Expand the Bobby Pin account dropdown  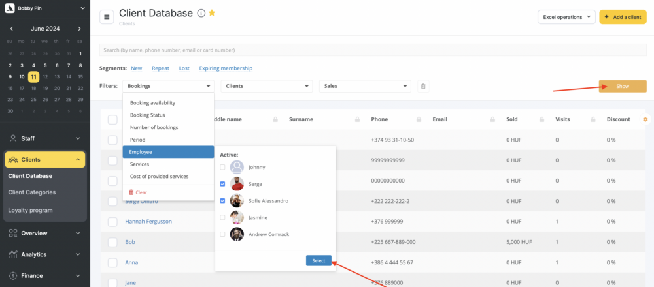[x=82, y=8]
